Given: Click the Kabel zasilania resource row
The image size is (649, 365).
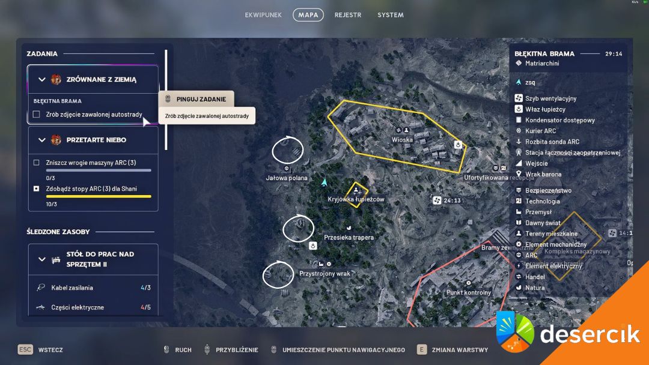Looking at the screenshot, I should tap(93, 288).
